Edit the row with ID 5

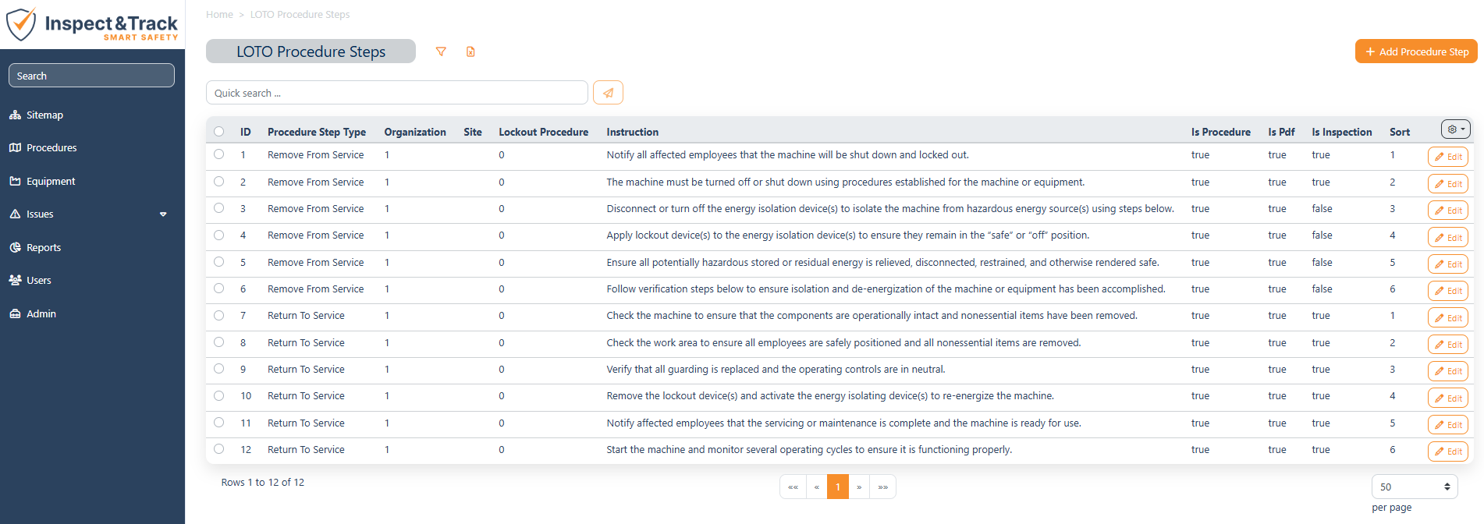click(1447, 264)
